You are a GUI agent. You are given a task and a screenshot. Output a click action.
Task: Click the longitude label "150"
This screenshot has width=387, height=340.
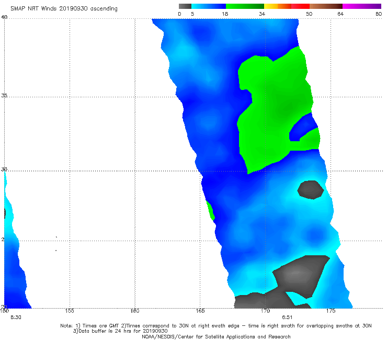[x=4, y=311]
